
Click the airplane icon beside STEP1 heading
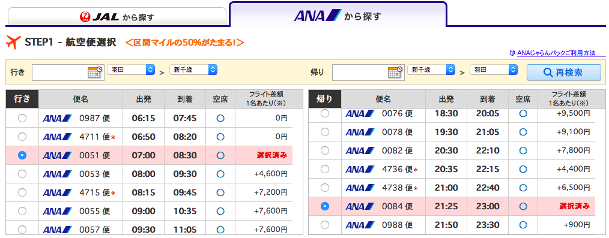[x=13, y=42]
